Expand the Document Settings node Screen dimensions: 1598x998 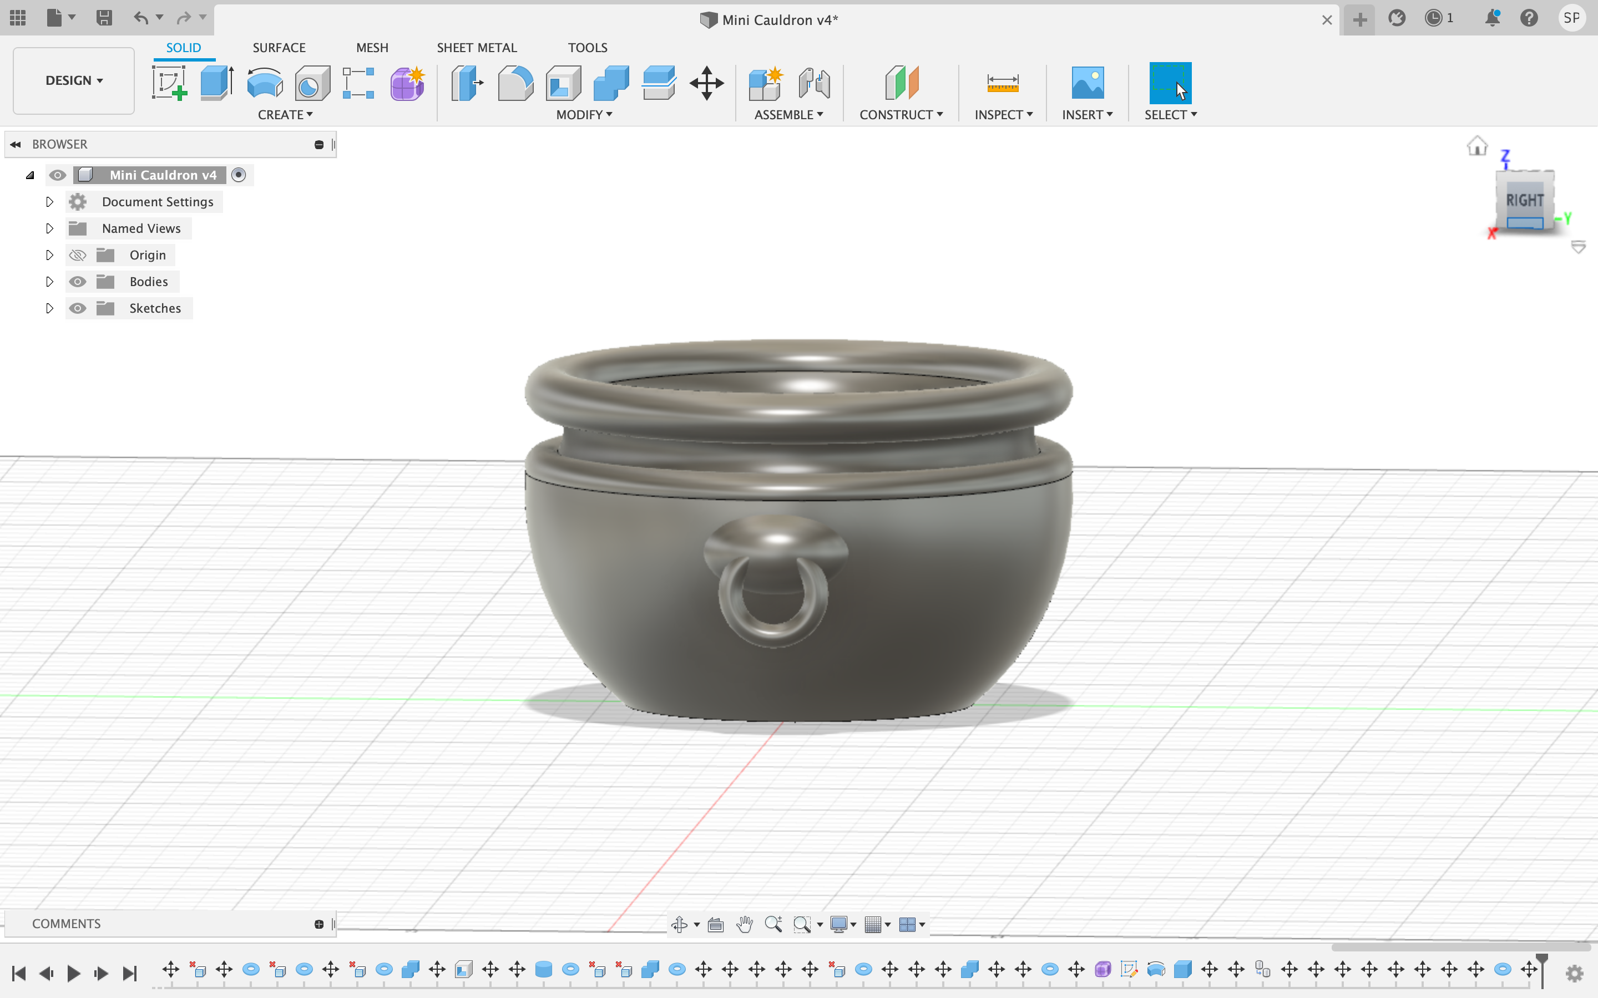point(49,202)
